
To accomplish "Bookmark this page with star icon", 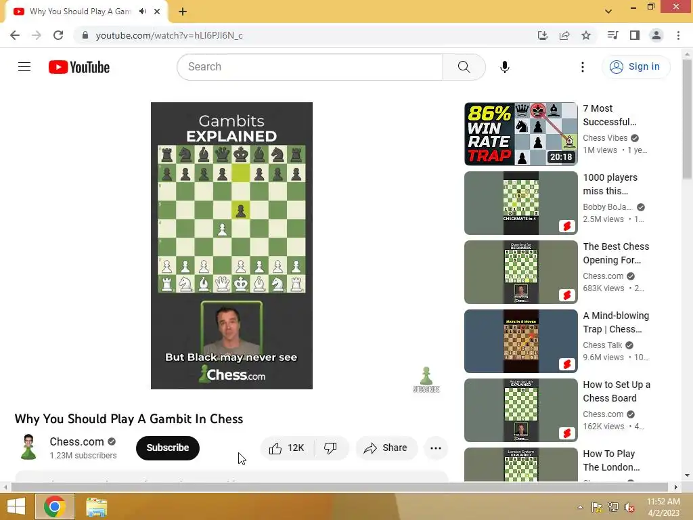I will coord(586,35).
